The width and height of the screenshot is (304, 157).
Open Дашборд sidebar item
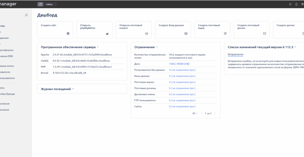click(x=2, y=26)
